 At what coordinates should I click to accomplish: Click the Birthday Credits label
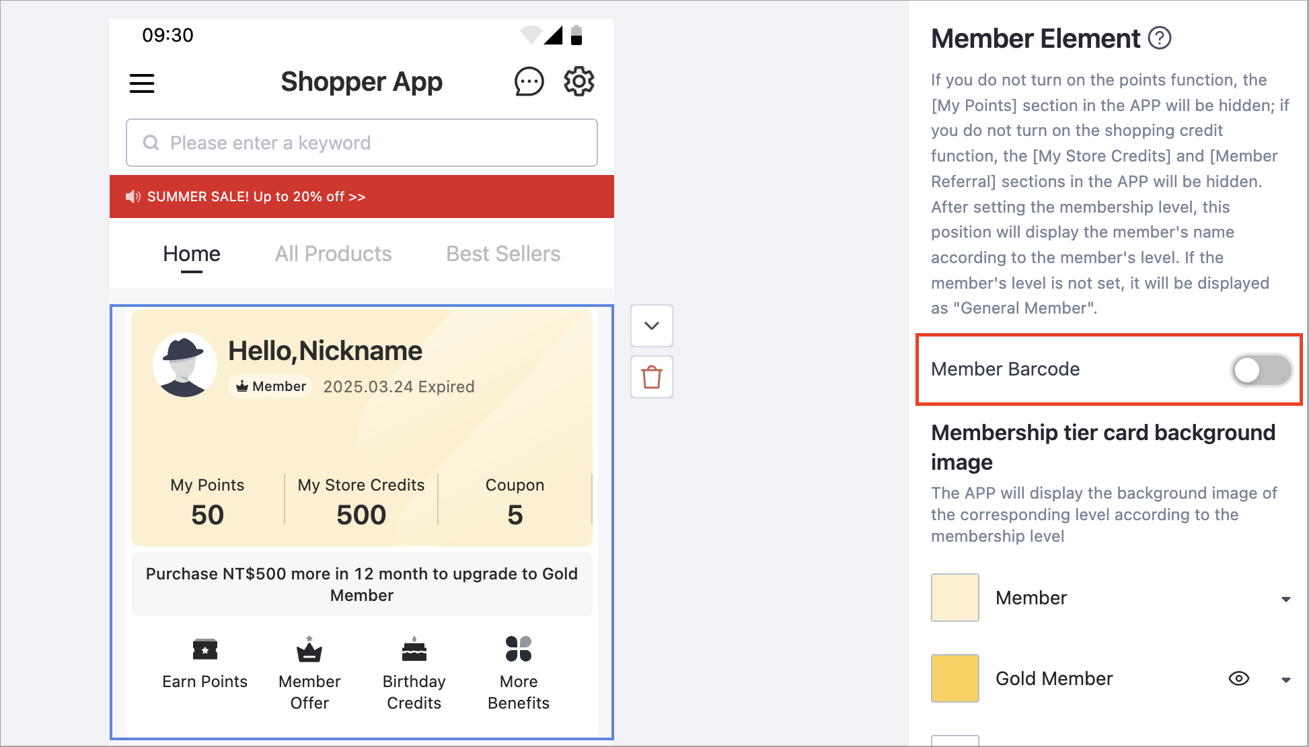pos(414,692)
